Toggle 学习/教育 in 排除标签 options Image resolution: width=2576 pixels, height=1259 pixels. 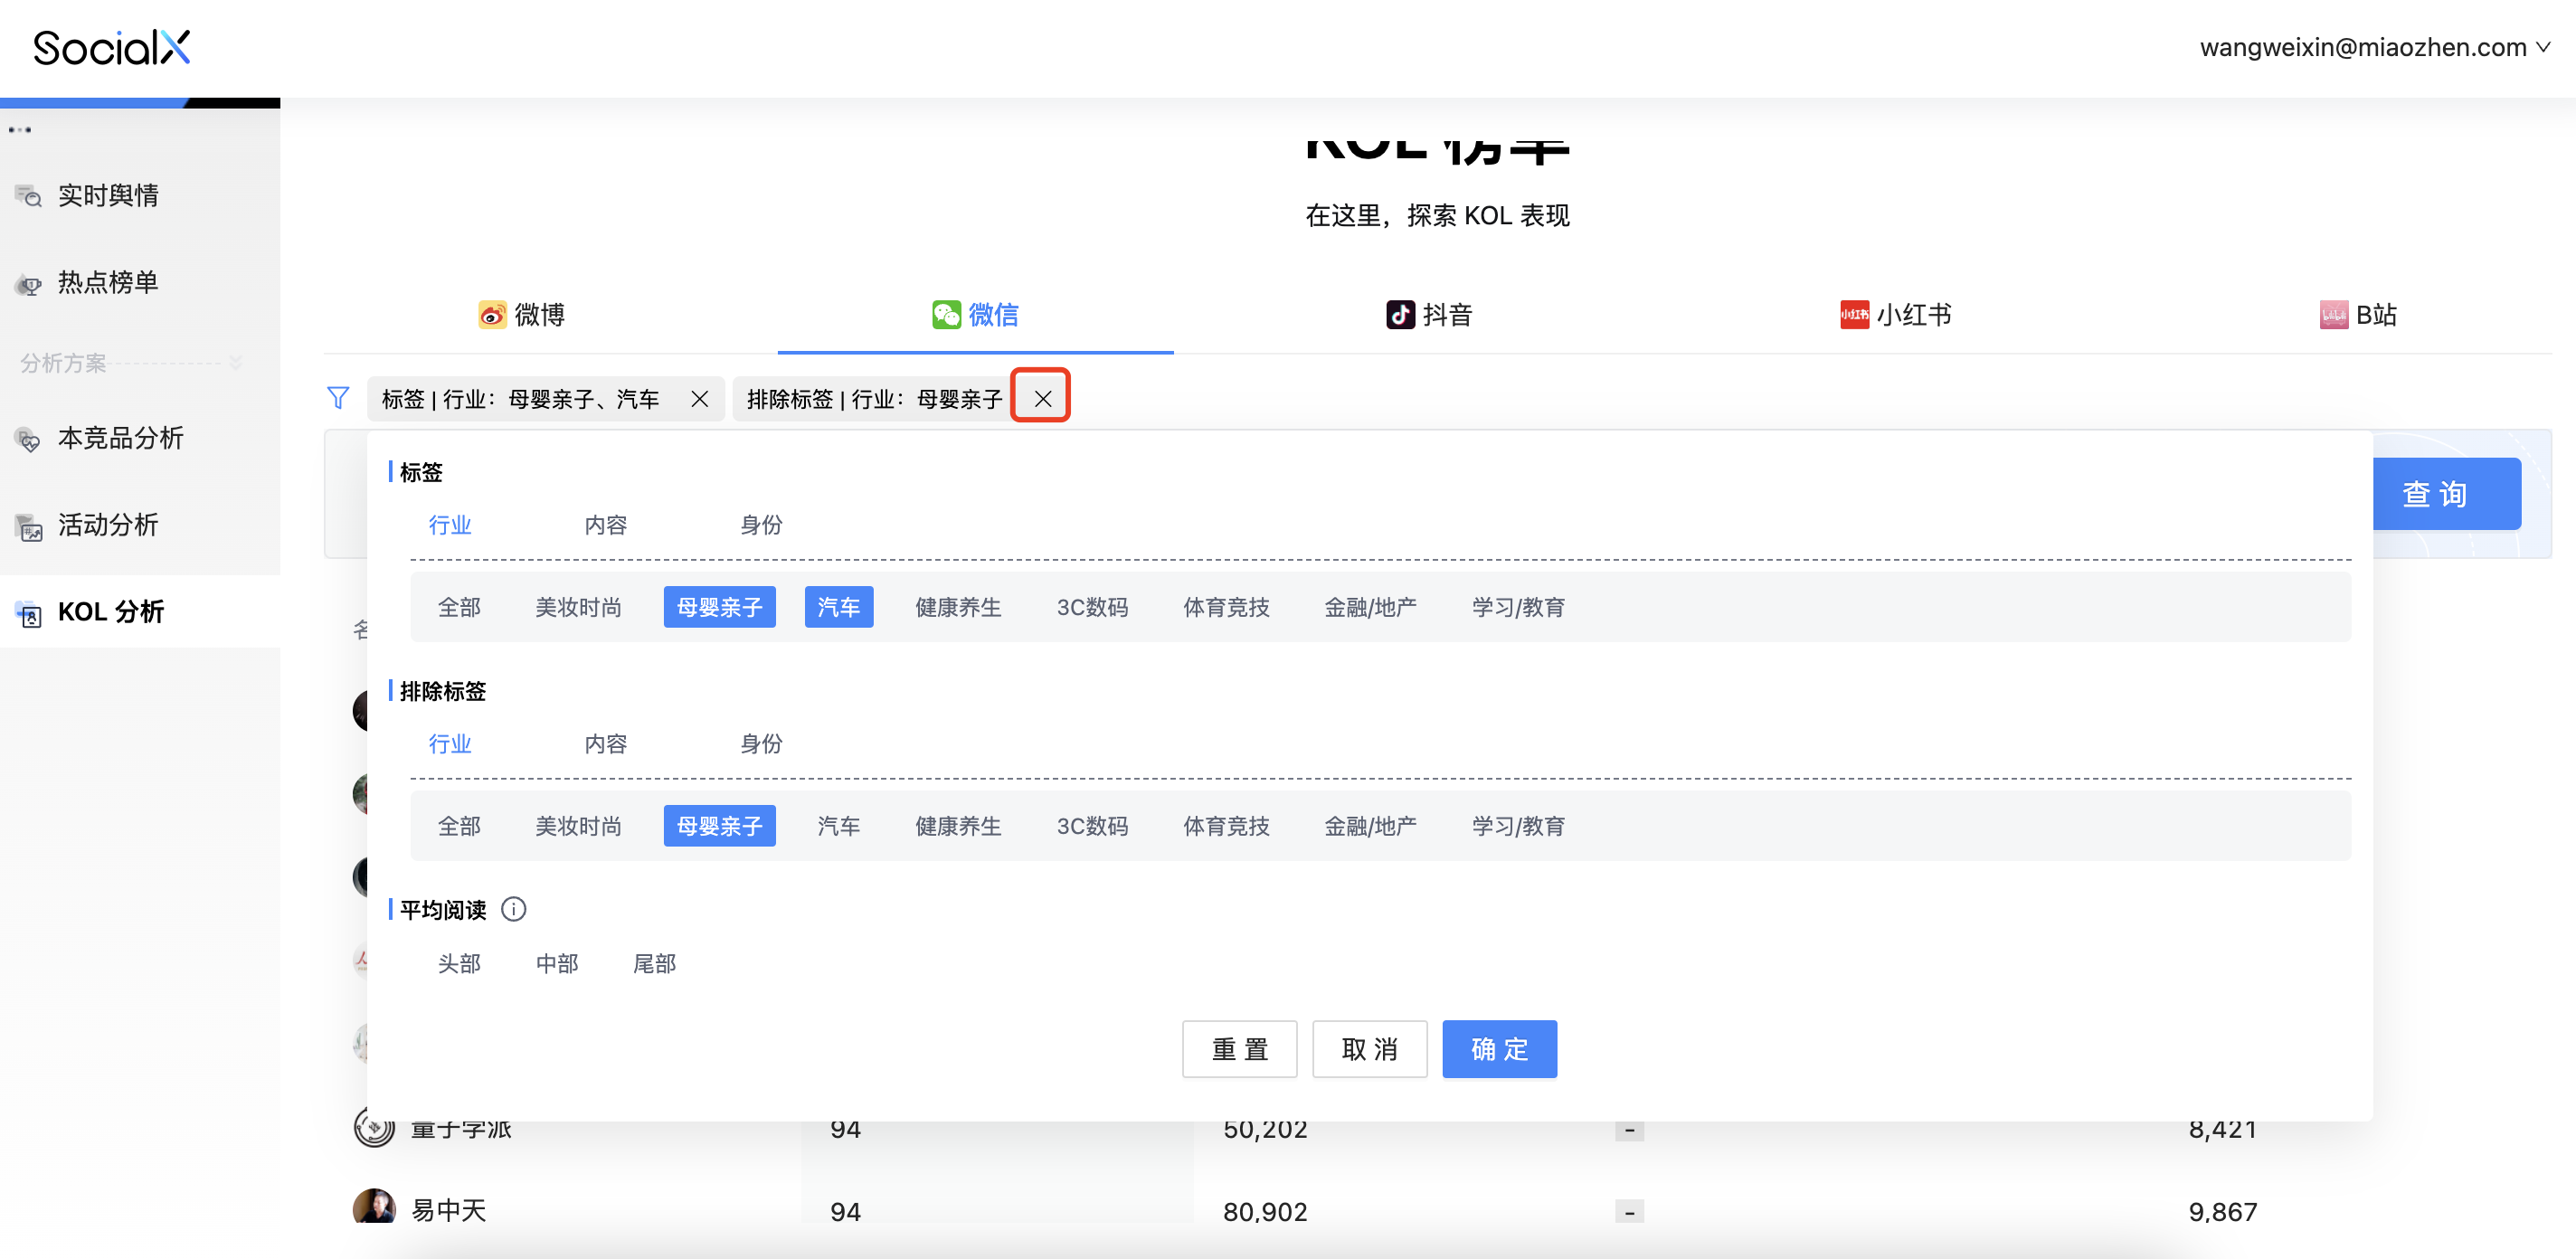[1518, 826]
